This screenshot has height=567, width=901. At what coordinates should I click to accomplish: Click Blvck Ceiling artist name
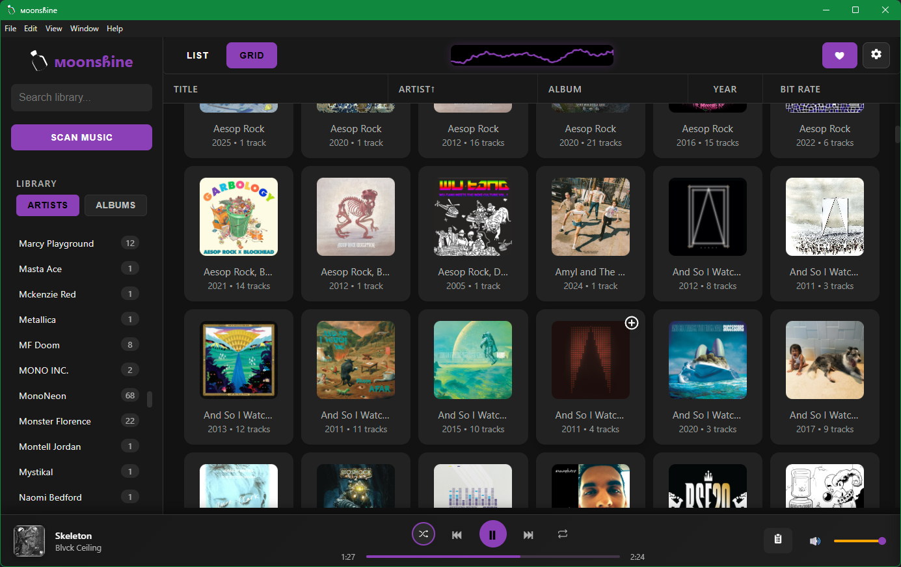78,548
